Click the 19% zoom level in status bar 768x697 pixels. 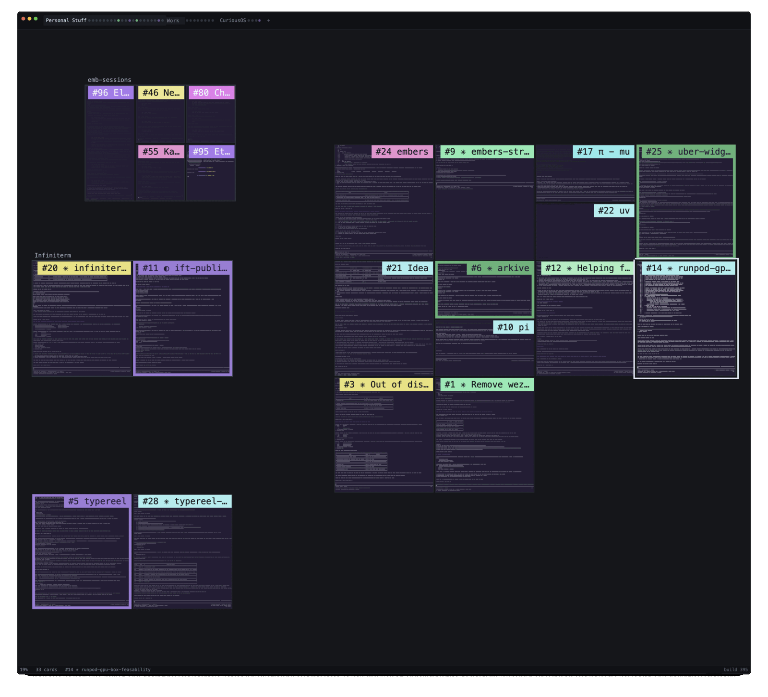pos(24,670)
